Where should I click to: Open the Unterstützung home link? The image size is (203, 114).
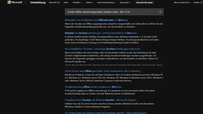pyautogui.click(x=38, y=2)
